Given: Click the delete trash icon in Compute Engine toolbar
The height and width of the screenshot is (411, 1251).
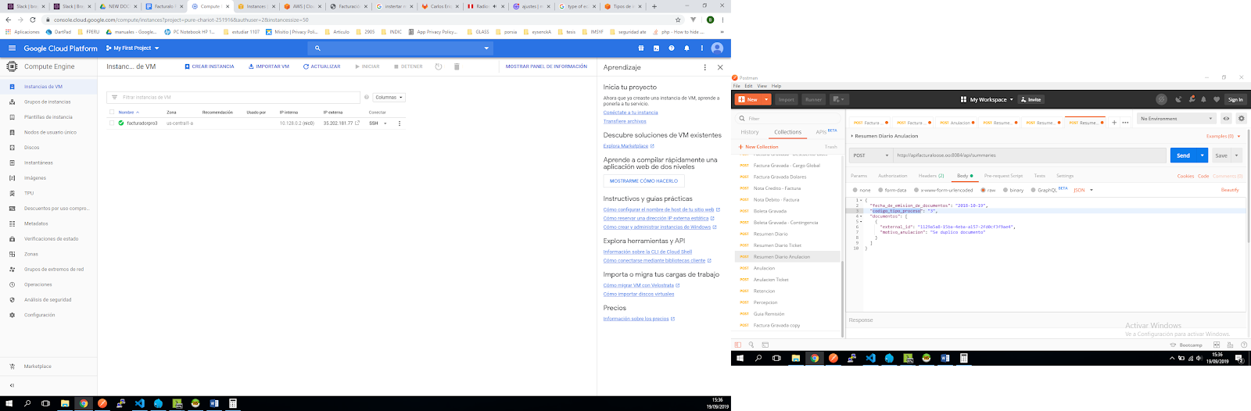Looking at the screenshot, I should 457,66.
